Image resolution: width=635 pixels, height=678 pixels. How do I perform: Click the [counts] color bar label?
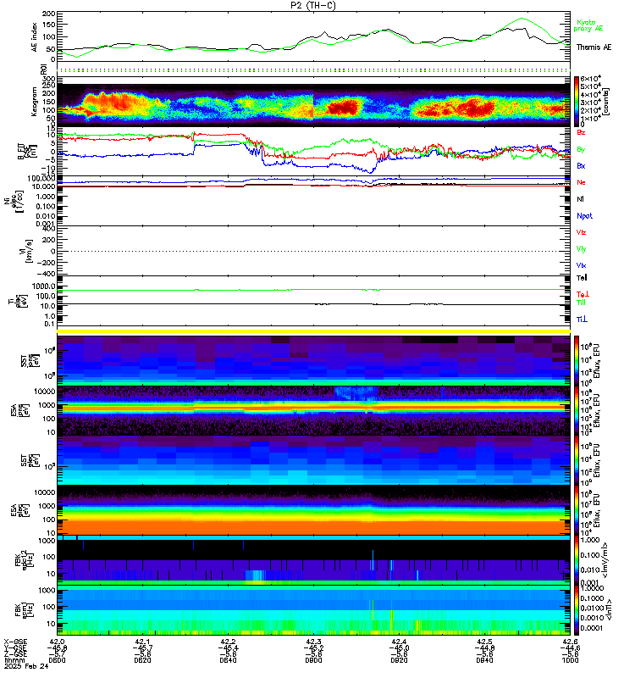[606, 102]
